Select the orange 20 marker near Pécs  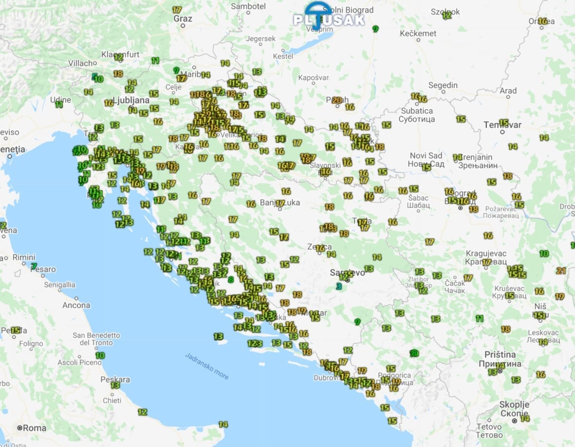336,100
